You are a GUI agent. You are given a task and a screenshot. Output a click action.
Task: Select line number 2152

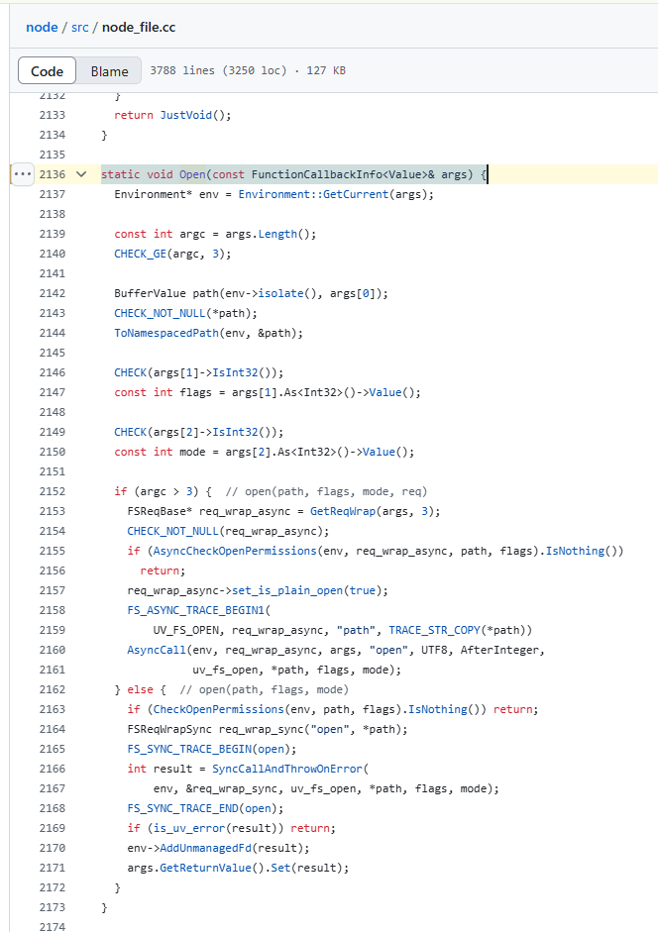pyautogui.click(x=53, y=491)
